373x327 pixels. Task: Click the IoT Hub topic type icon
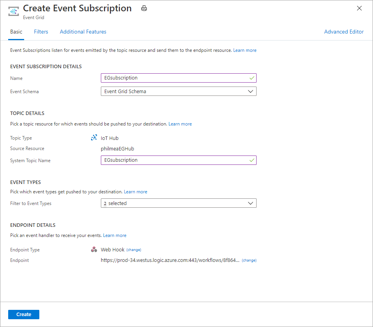tap(94, 138)
